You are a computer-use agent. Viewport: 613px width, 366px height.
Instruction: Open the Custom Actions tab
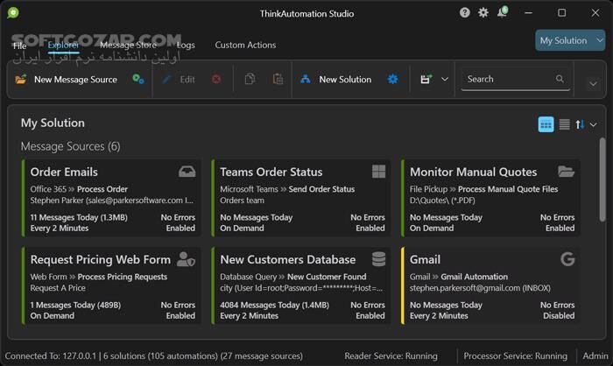click(x=245, y=45)
